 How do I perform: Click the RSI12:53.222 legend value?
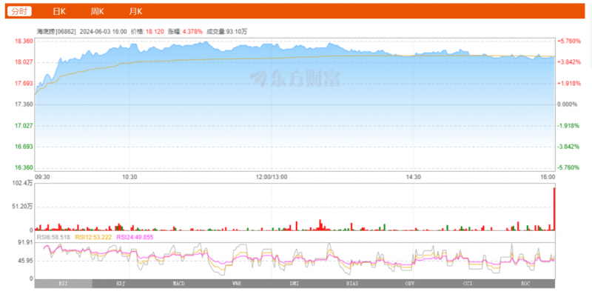[93, 237]
